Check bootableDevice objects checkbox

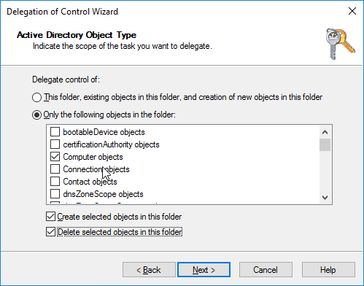55,132
